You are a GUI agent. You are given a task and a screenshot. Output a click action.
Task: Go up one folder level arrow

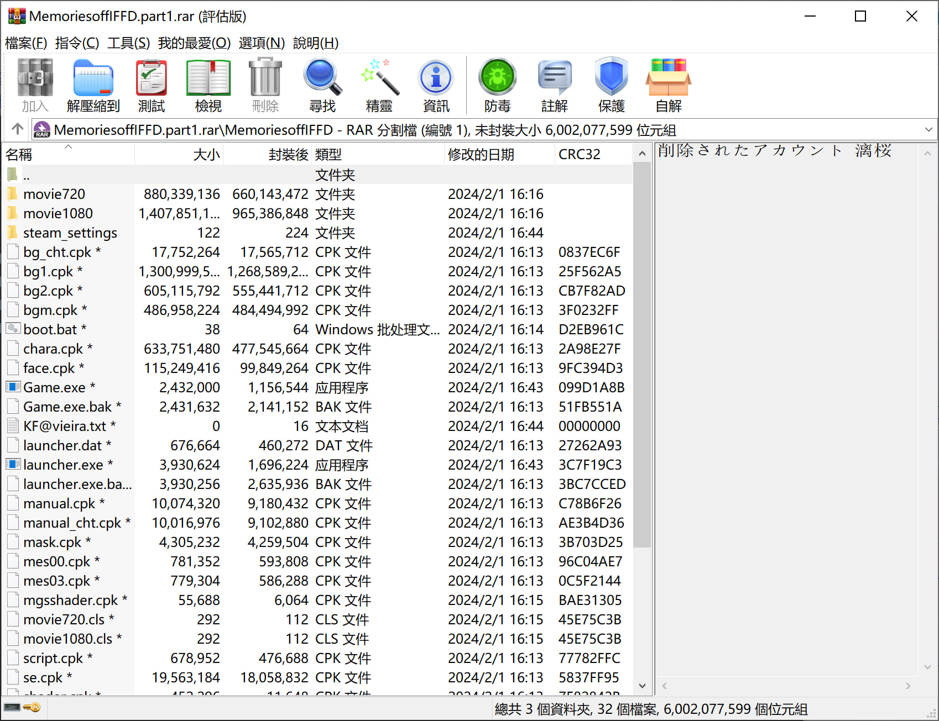[x=17, y=129]
